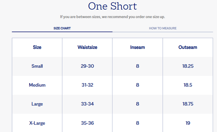Select the X-Large size row label

point(37,123)
